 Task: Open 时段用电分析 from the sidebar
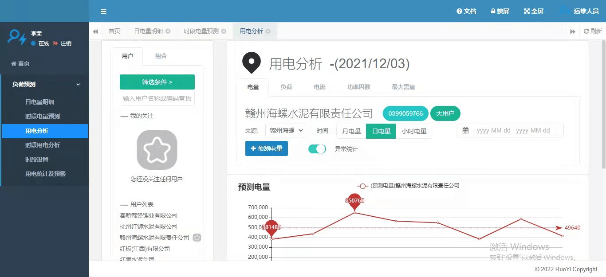pyautogui.click(x=42, y=145)
